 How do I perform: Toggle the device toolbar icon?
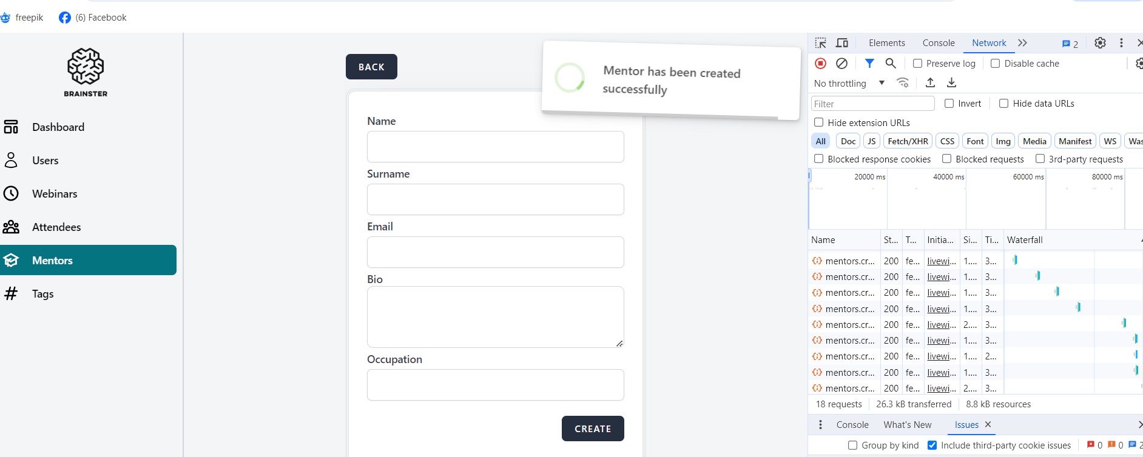coord(842,43)
